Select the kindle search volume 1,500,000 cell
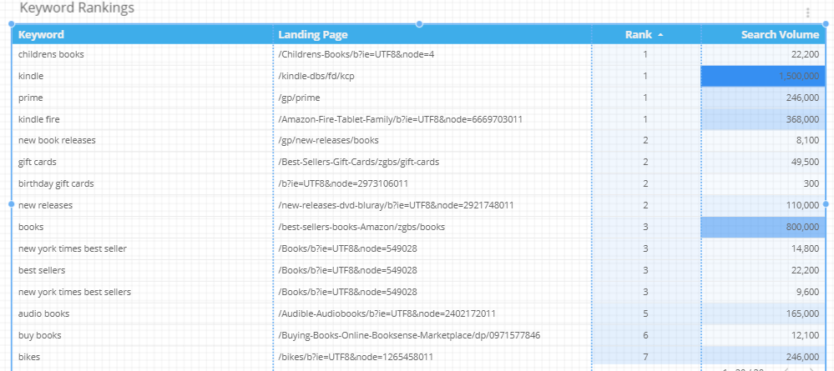Screen dimensions: 834x371 point(762,76)
